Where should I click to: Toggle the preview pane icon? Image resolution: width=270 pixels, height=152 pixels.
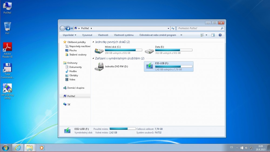click(213, 35)
